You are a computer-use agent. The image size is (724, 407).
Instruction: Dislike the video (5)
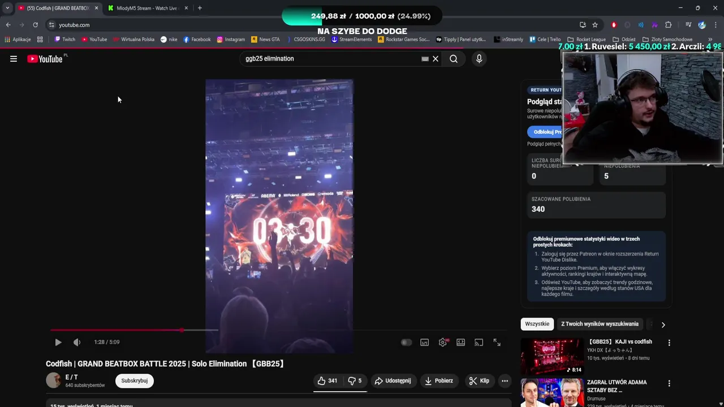[355, 381]
